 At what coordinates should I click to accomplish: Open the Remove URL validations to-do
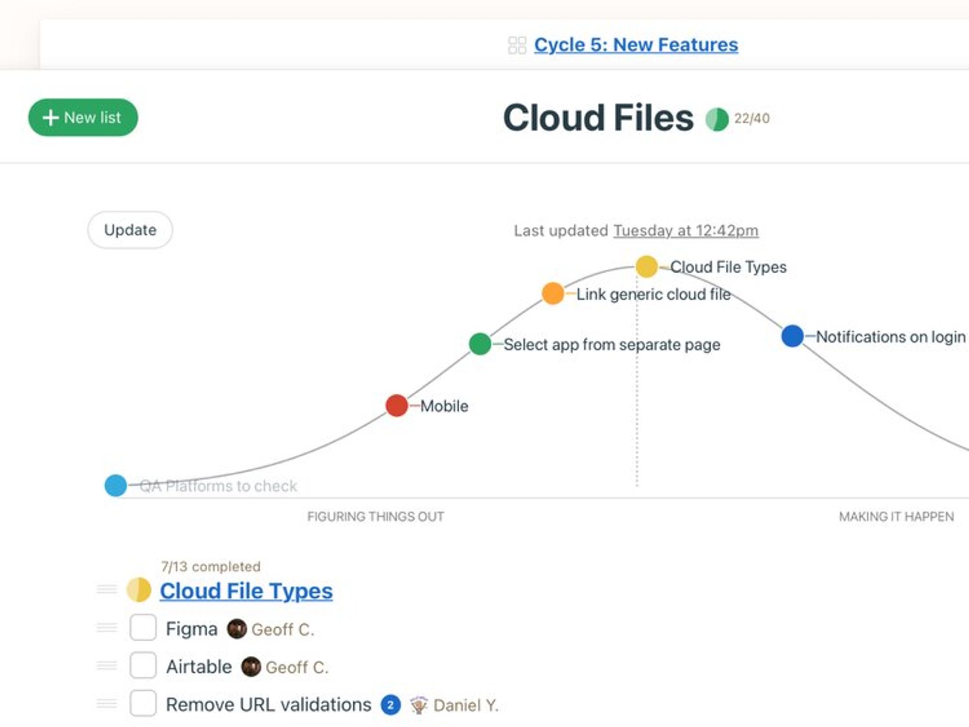coord(268,705)
